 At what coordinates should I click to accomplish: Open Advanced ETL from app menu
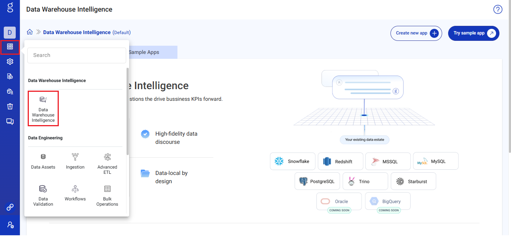[x=107, y=163]
